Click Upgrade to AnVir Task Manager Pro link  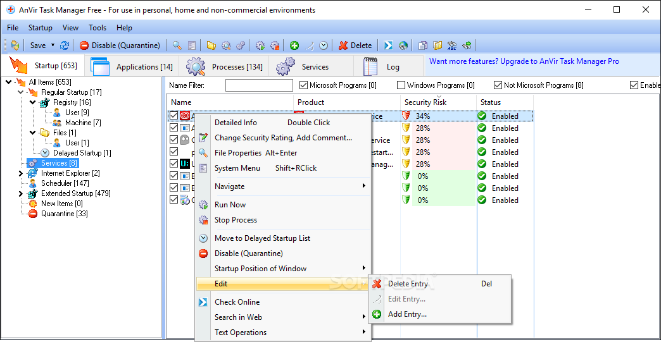(x=560, y=61)
